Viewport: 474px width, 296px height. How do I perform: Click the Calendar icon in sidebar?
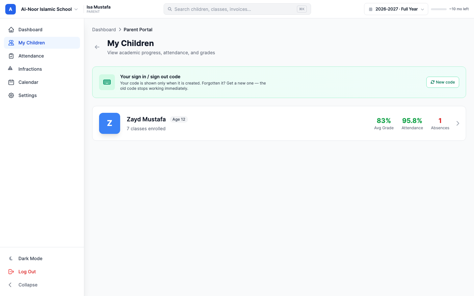tap(11, 82)
